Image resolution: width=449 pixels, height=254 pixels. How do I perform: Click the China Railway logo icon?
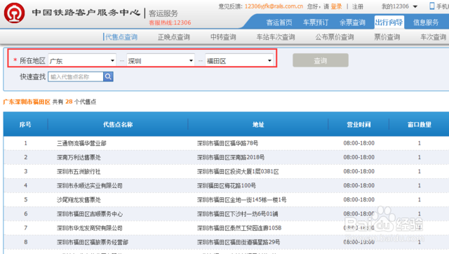pyautogui.click(x=14, y=13)
